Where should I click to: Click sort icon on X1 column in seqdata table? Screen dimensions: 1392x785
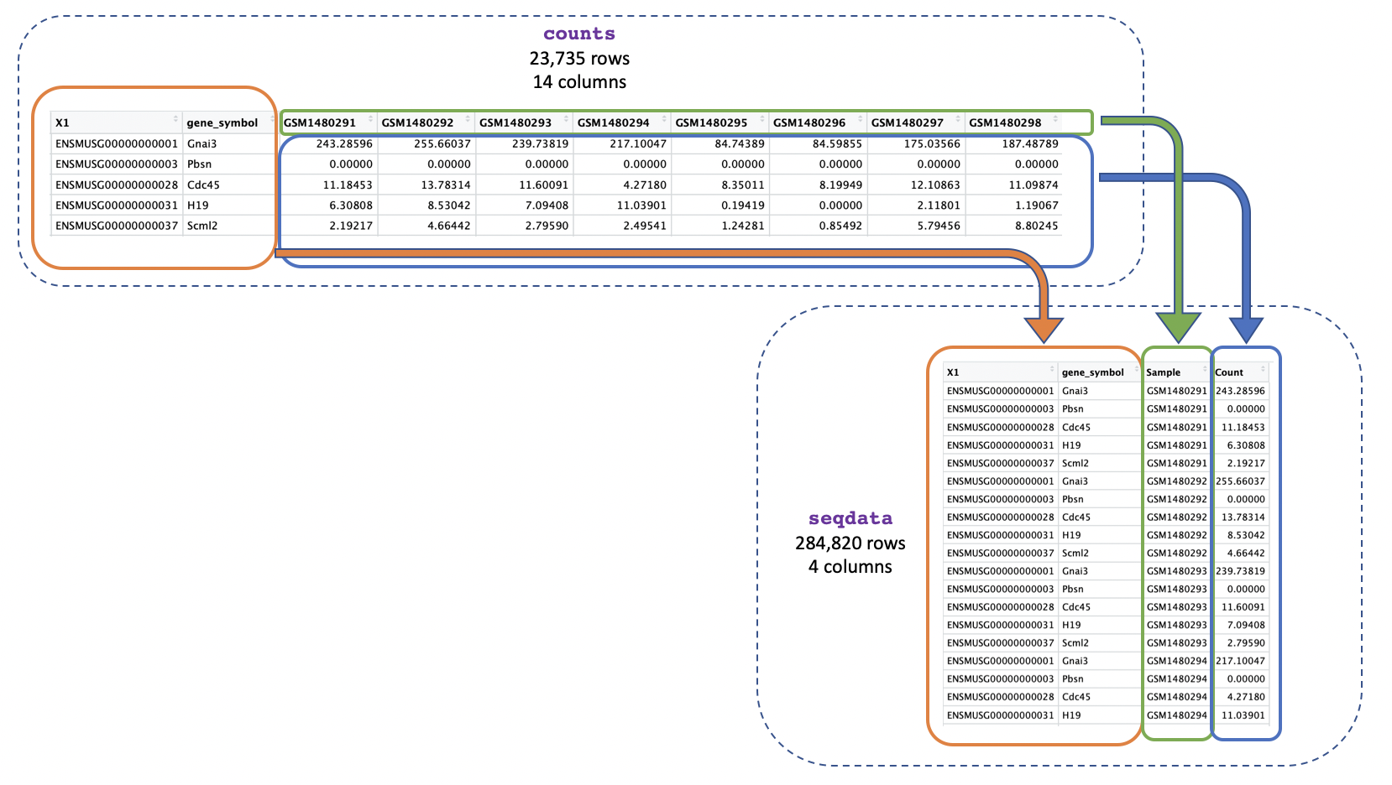(x=1051, y=369)
